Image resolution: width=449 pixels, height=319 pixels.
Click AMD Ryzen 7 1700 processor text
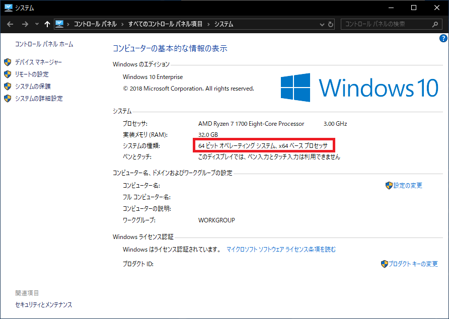click(251, 124)
